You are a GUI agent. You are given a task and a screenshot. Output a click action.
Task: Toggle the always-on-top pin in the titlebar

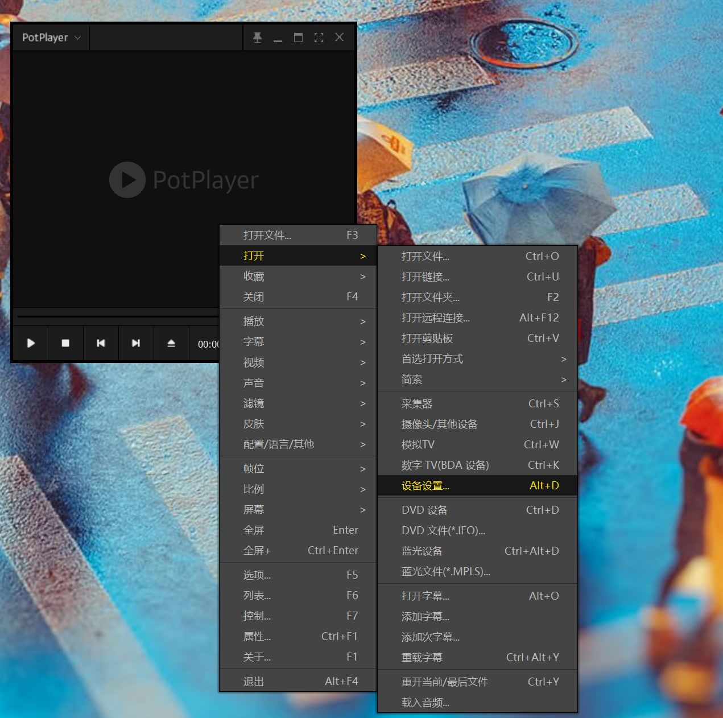coord(258,37)
